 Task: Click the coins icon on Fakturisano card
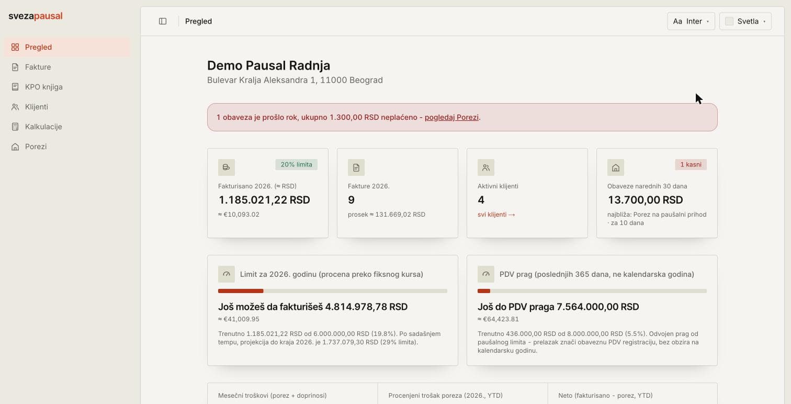click(x=227, y=167)
